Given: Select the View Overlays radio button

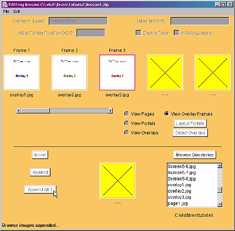Looking at the screenshot, I should pyautogui.click(x=126, y=132).
